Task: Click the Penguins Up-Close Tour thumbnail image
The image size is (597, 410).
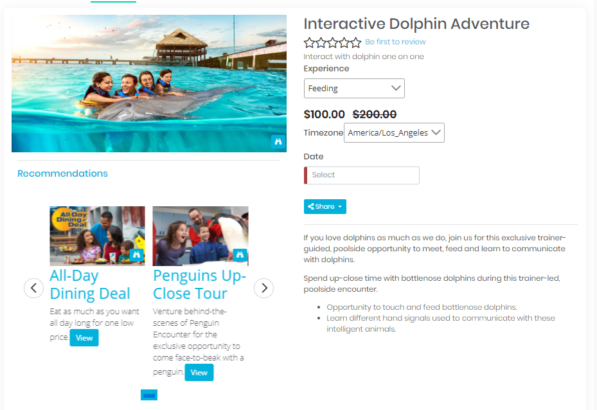Action: (x=200, y=236)
